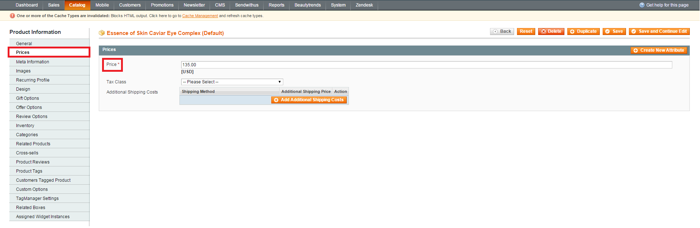Open the Custom Options tab
700x228 pixels.
tap(49, 189)
